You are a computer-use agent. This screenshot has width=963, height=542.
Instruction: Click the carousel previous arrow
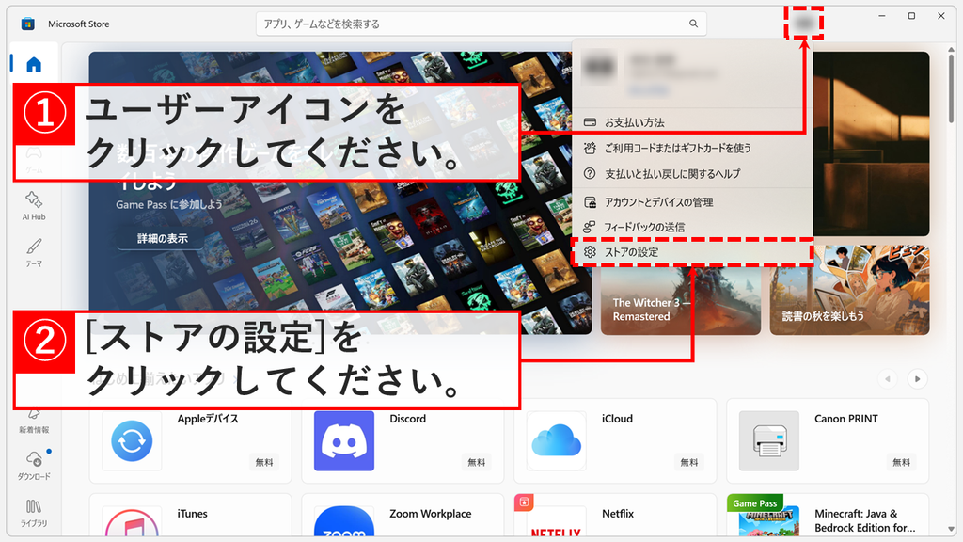point(888,379)
